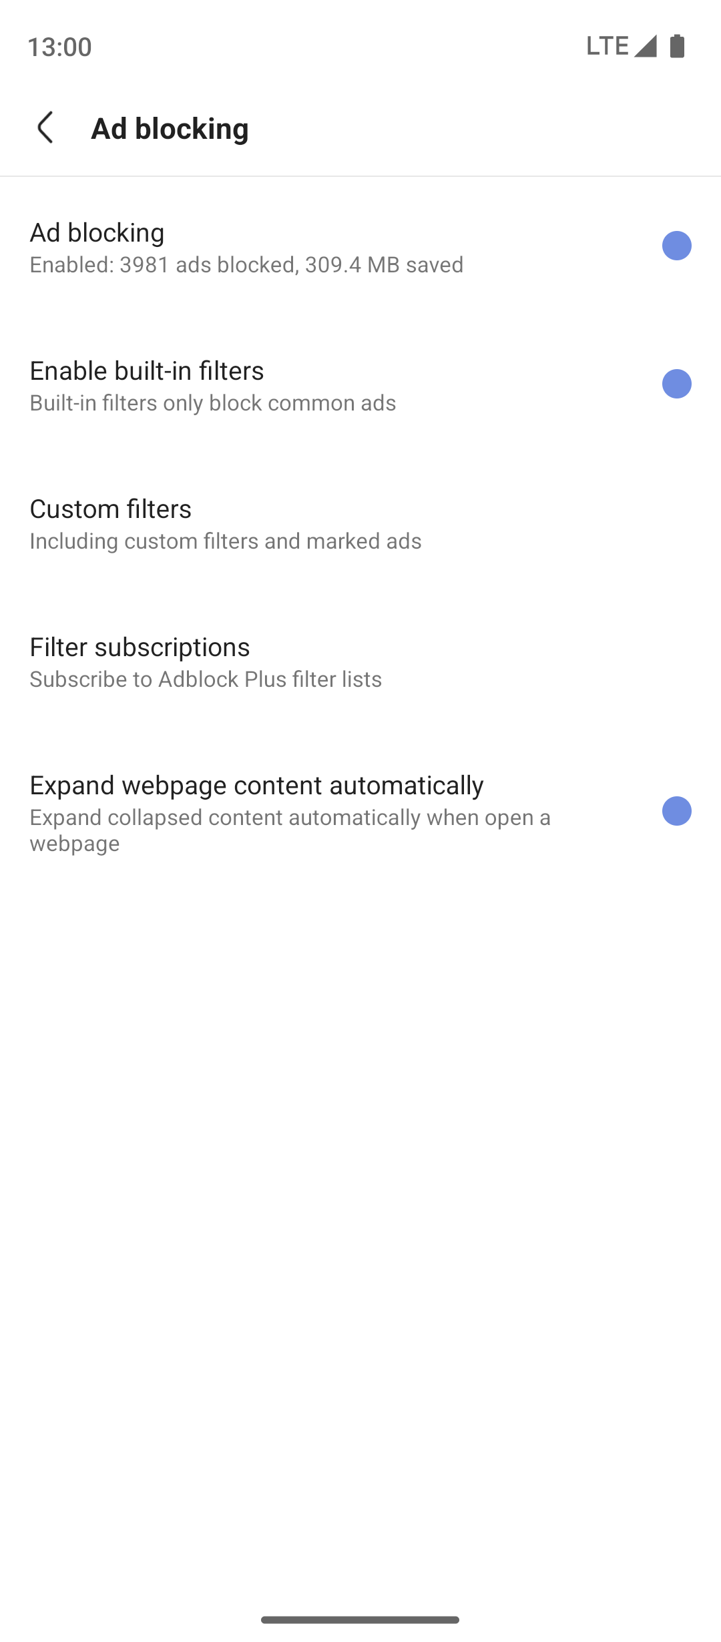Open Custom filters settings
The image size is (721, 1642).
(111, 509)
